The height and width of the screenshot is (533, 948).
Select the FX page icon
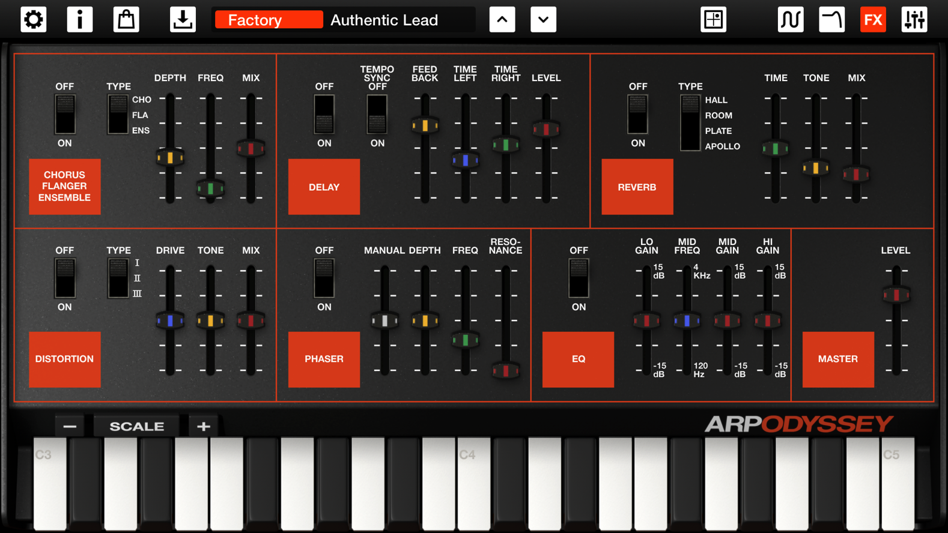(x=873, y=20)
